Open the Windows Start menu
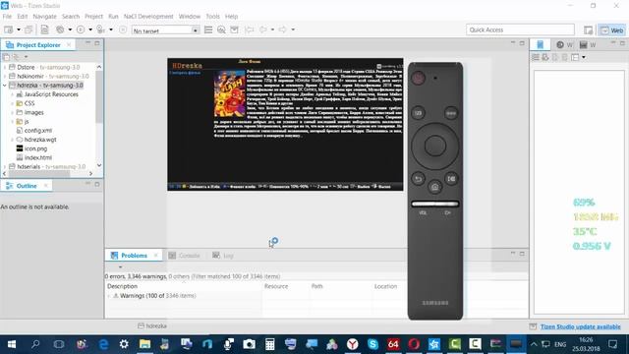Image resolution: width=629 pixels, height=354 pixels. click(12, 344)
